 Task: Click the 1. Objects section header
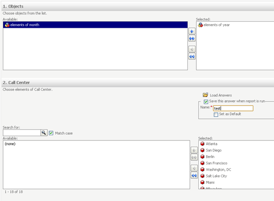pyautogui.click(x=138, y=6)
